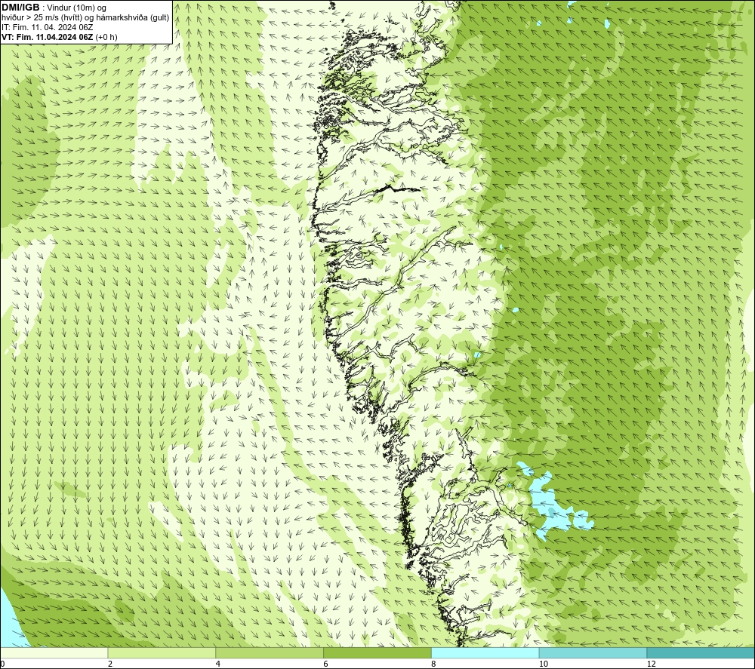Click the legend value 6

click(326, 664)
